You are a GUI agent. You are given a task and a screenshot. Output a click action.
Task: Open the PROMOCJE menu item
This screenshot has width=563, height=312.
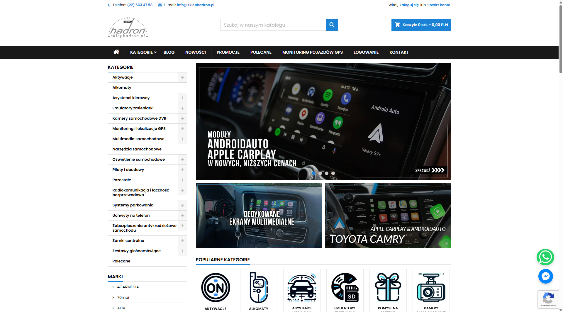(x=228, y=52)
